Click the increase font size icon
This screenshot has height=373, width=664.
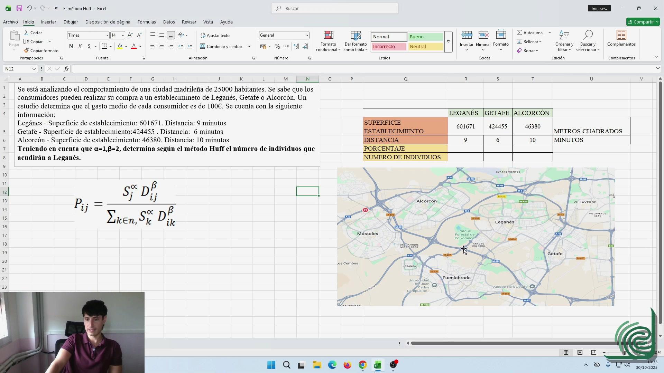click(x=130, y=35)
